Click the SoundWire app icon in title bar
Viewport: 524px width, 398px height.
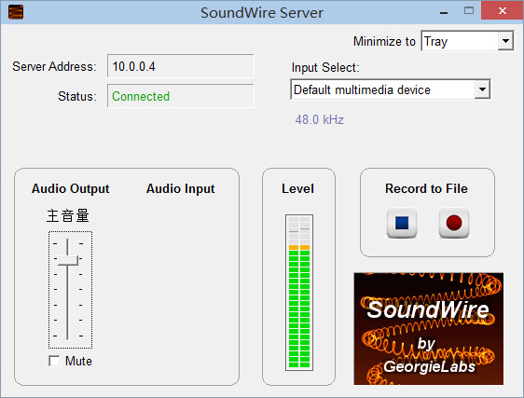[x=16, y=12]
